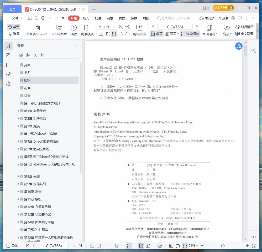The height and width of the screenshot is (252, 262).
Task: Click the search 查找功能、文档内容 field
Action: click(x=174, y=18)
